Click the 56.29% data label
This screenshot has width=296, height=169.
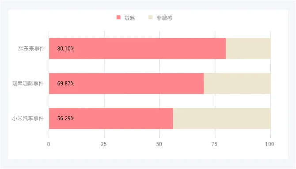66,119
